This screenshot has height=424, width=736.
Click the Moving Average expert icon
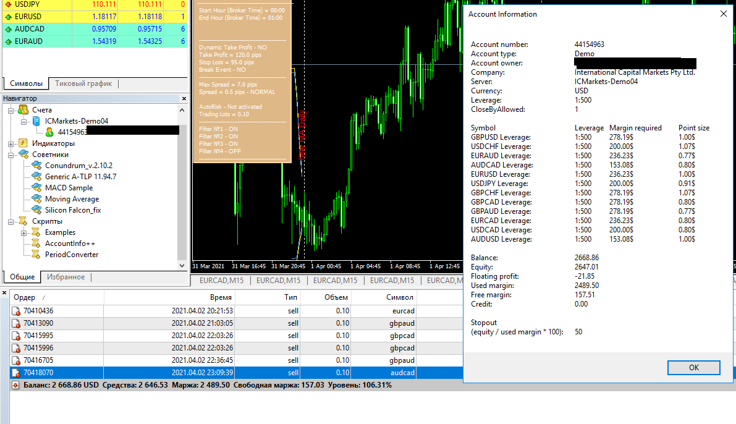[36, 199]
